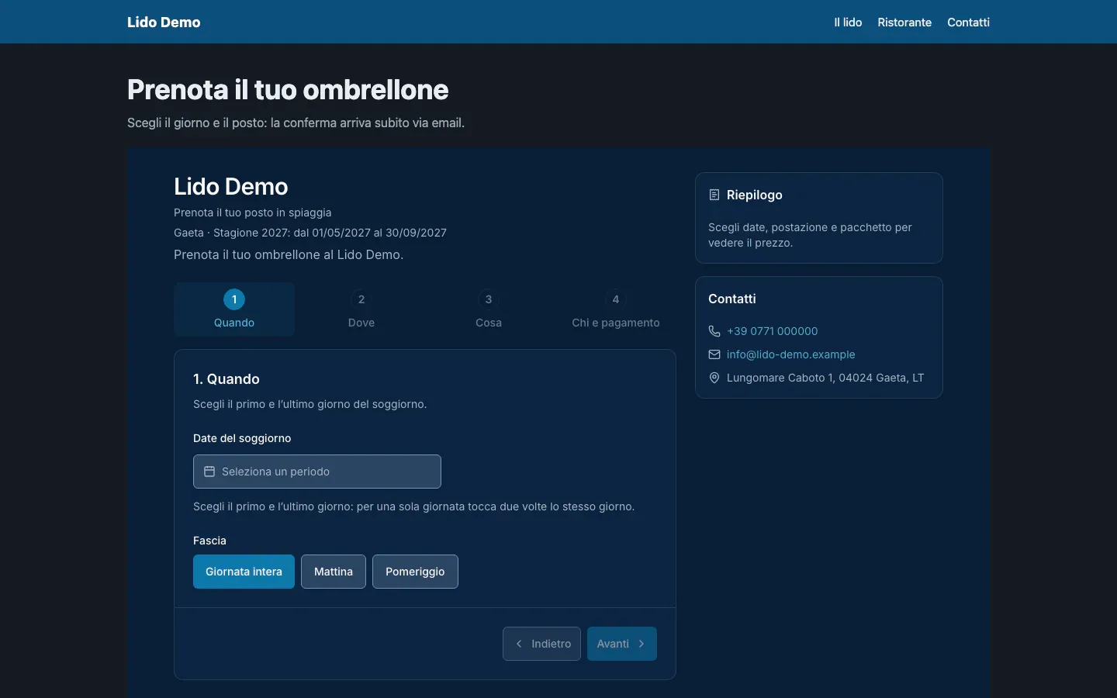
Task: Open the Ristorante menu item
Action: pos(904,22)
